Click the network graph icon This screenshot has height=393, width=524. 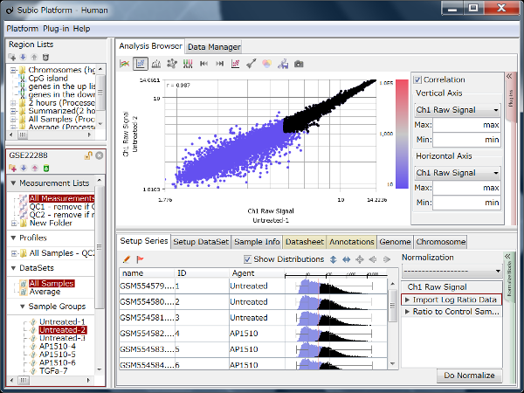(172, 64)
